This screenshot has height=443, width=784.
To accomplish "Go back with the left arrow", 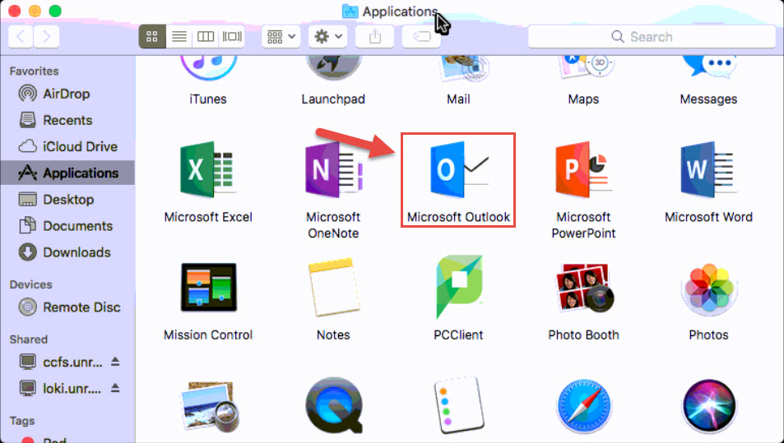I will 21,36.
